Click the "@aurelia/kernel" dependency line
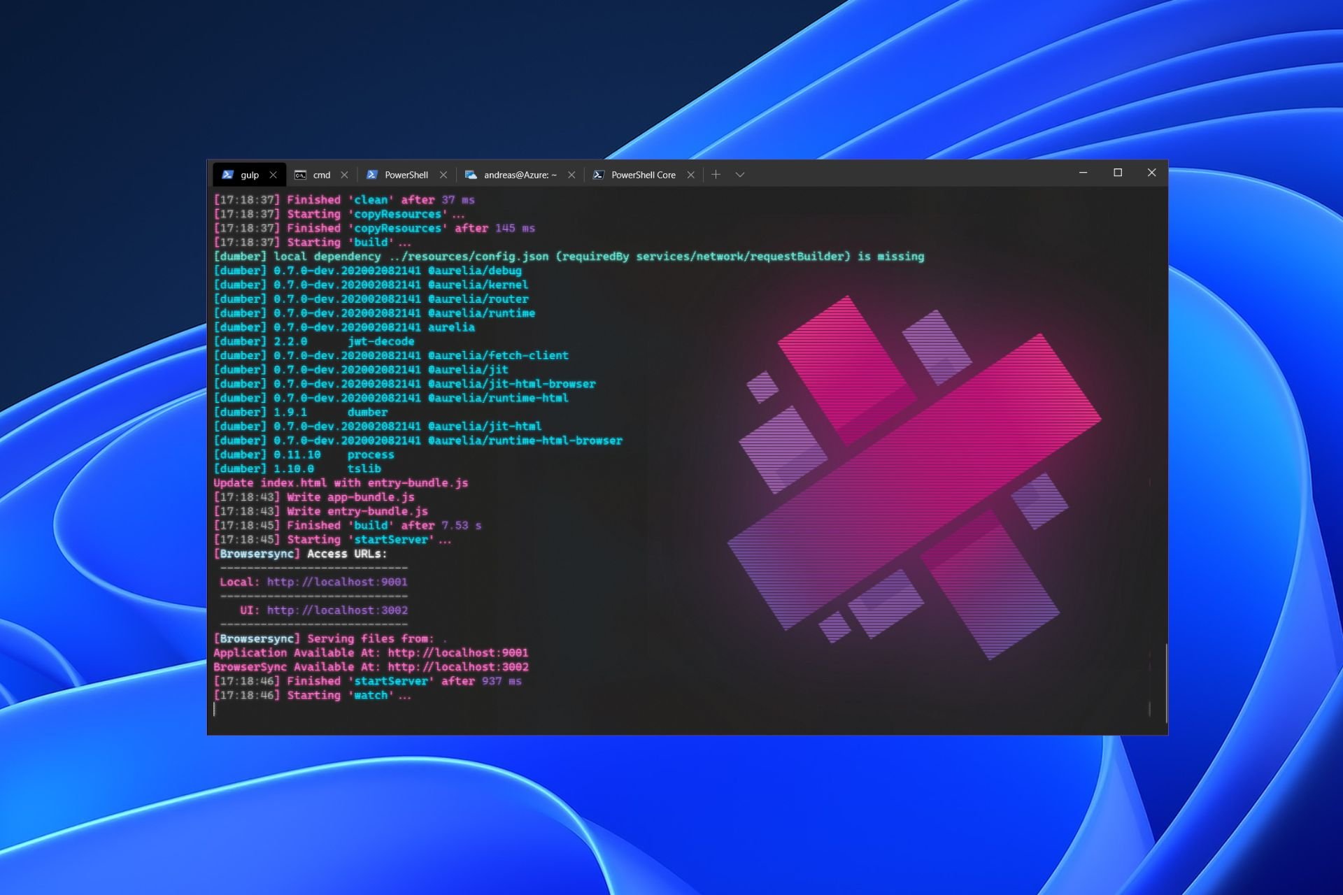The width and height of the screenshot is (1343, 895). [x=371, y=285]
